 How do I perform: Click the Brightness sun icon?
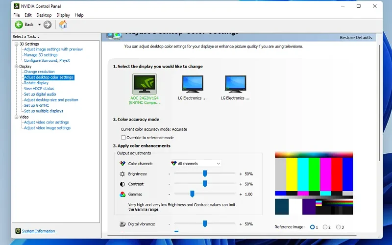tap(122, 174)
